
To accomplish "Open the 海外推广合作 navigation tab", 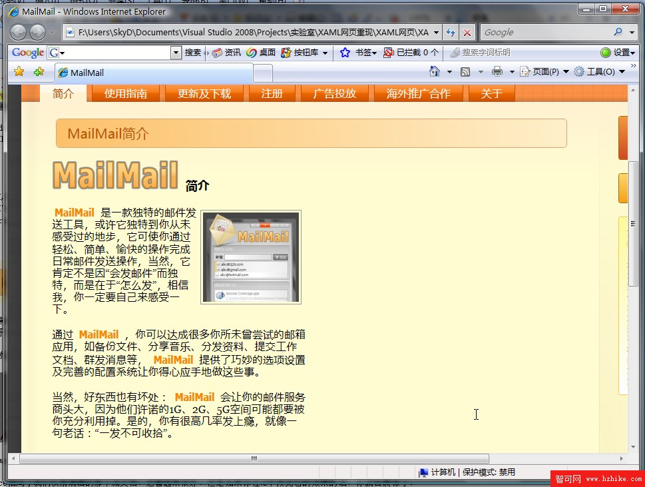I will pos(418,93).
